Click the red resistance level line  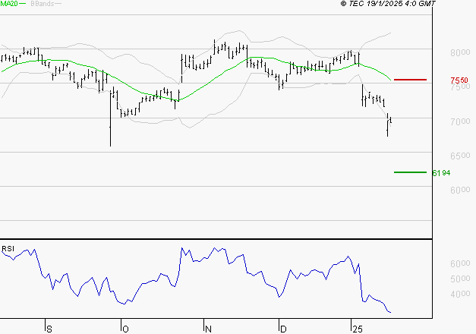point(410,80)
